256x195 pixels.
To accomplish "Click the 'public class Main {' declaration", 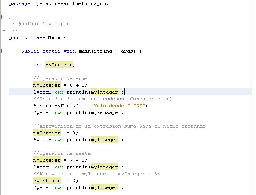I will (x=37, y=37).
